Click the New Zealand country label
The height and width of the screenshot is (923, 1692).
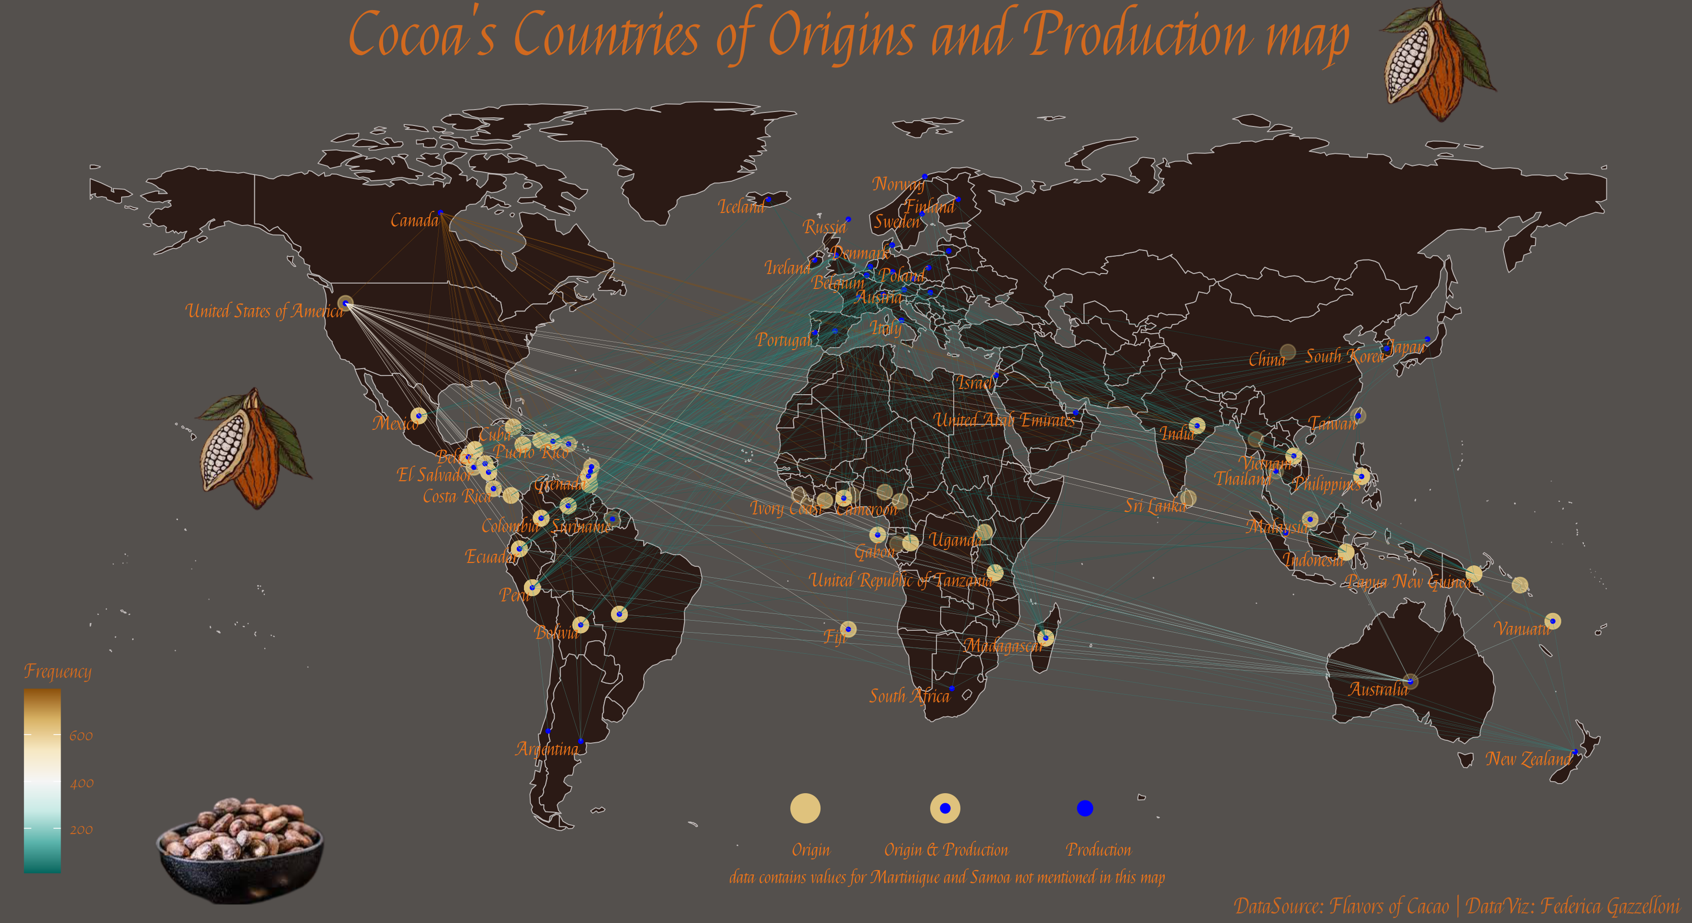pos(1529,760)
